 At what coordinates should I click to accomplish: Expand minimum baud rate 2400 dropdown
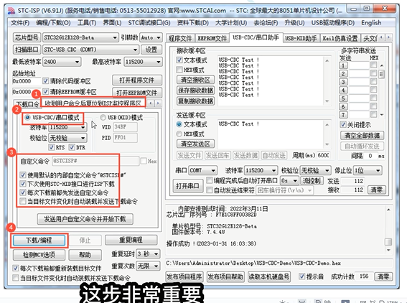pos(77,62)
